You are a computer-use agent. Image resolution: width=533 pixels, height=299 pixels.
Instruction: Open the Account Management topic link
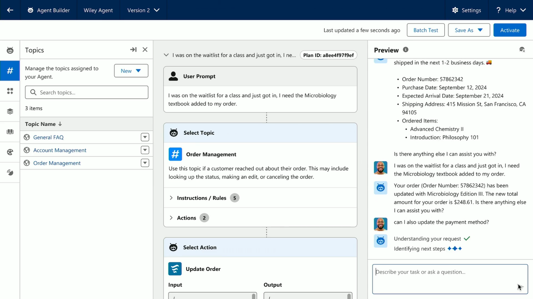click(x=60, y=150)
